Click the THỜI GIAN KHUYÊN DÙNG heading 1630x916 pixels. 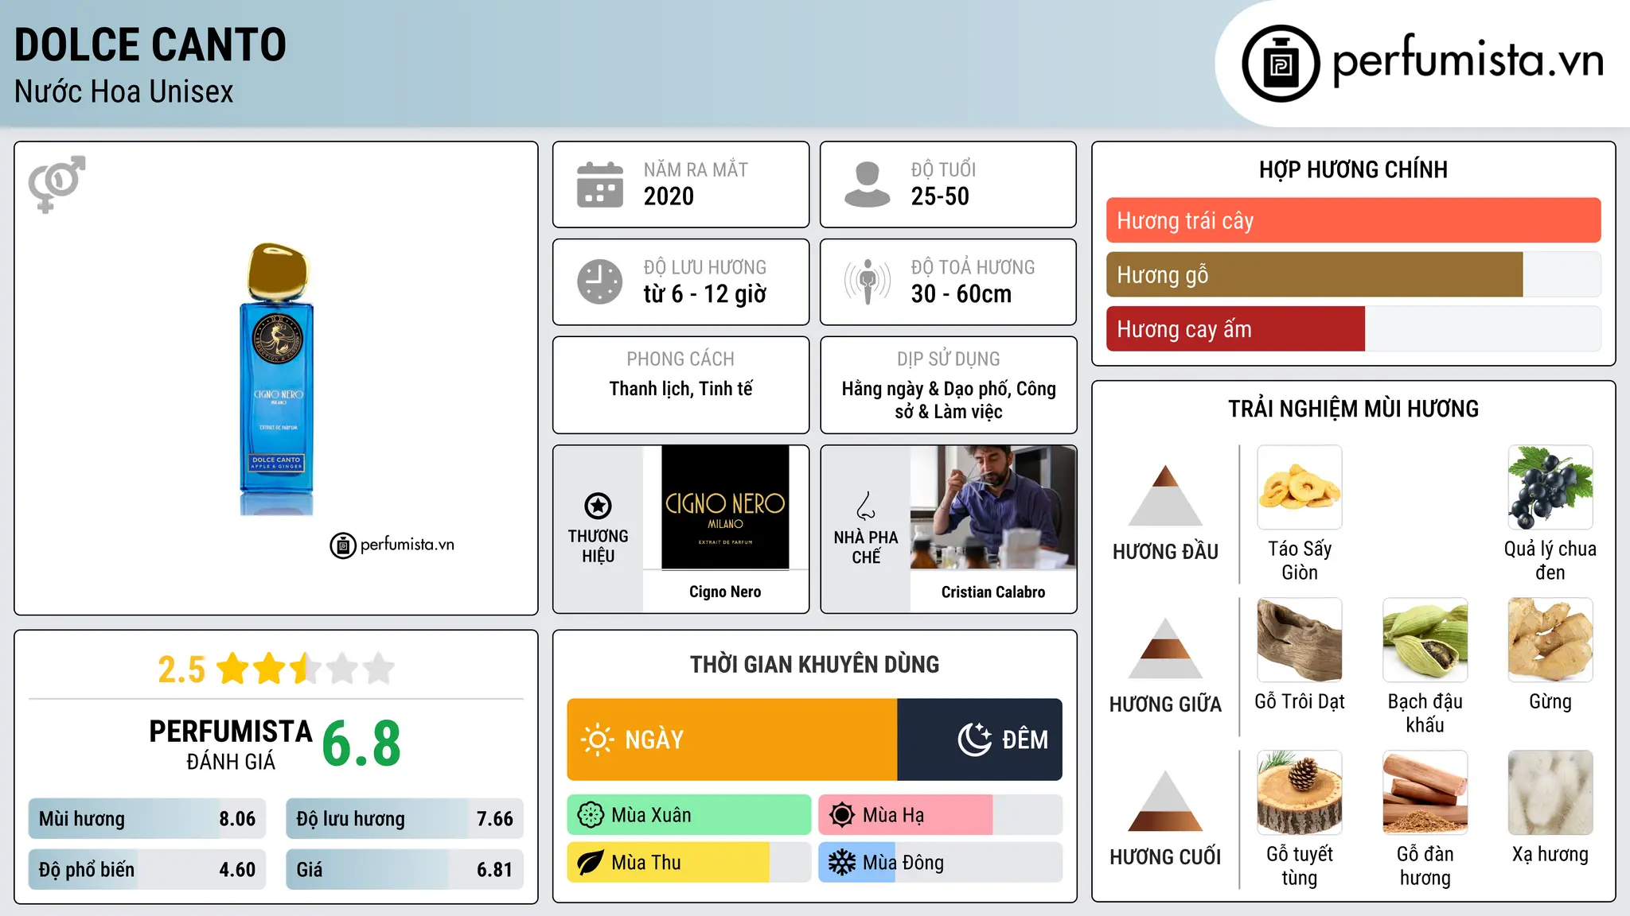coord(815,664)
